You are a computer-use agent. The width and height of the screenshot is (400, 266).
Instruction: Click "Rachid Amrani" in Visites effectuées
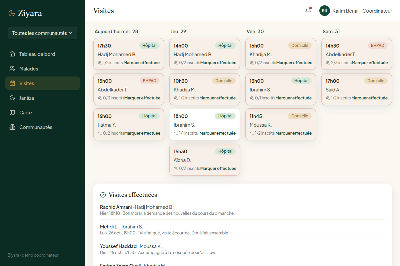(x=116, y=207)
